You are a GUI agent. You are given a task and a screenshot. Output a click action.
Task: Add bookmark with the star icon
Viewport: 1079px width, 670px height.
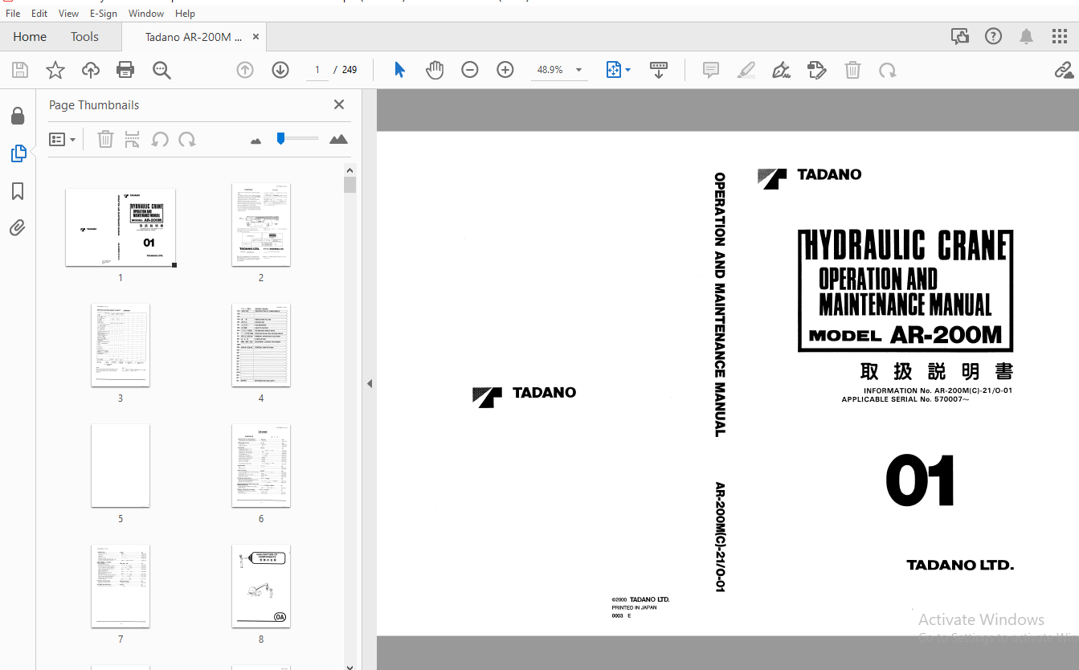click(x=55, y=70)
